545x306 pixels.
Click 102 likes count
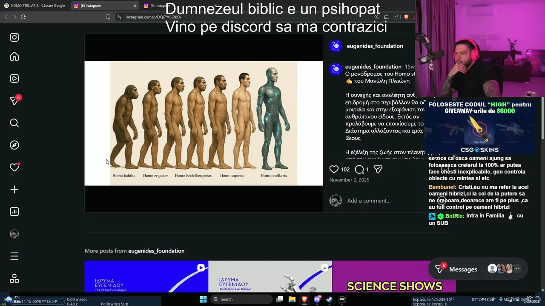click(x=345, y=170)
